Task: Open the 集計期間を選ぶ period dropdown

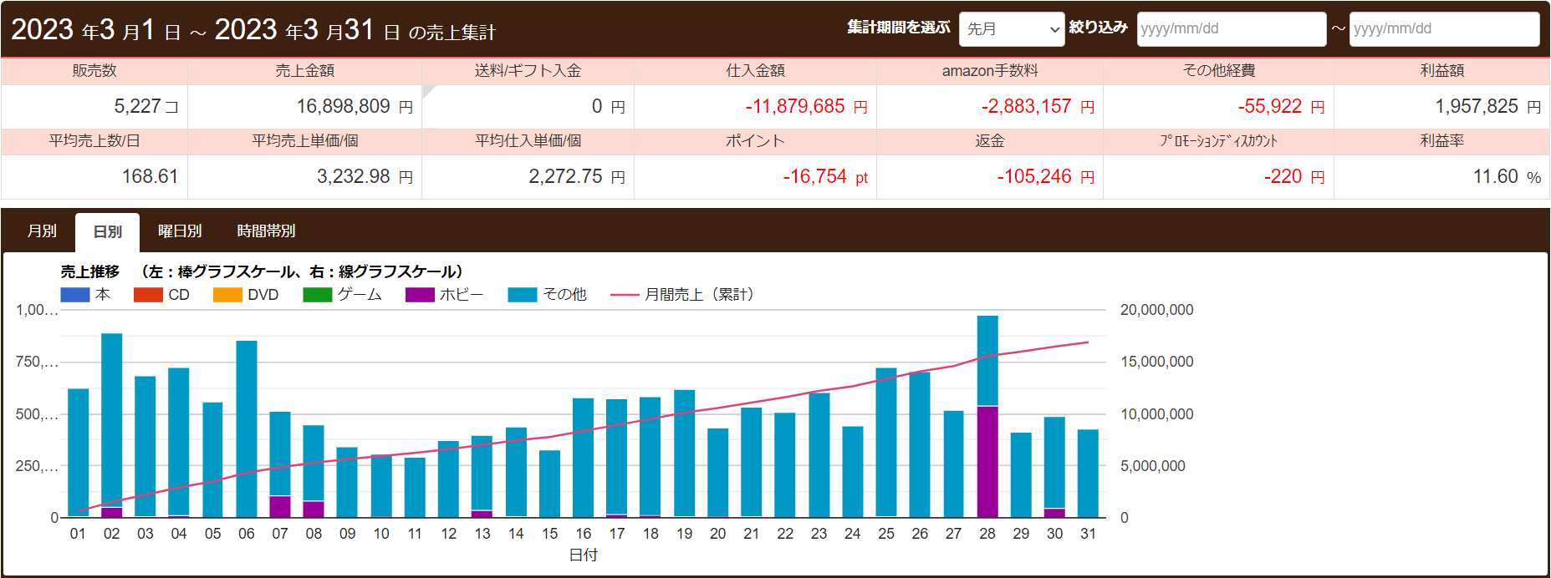Action: tap(1011, 29)
